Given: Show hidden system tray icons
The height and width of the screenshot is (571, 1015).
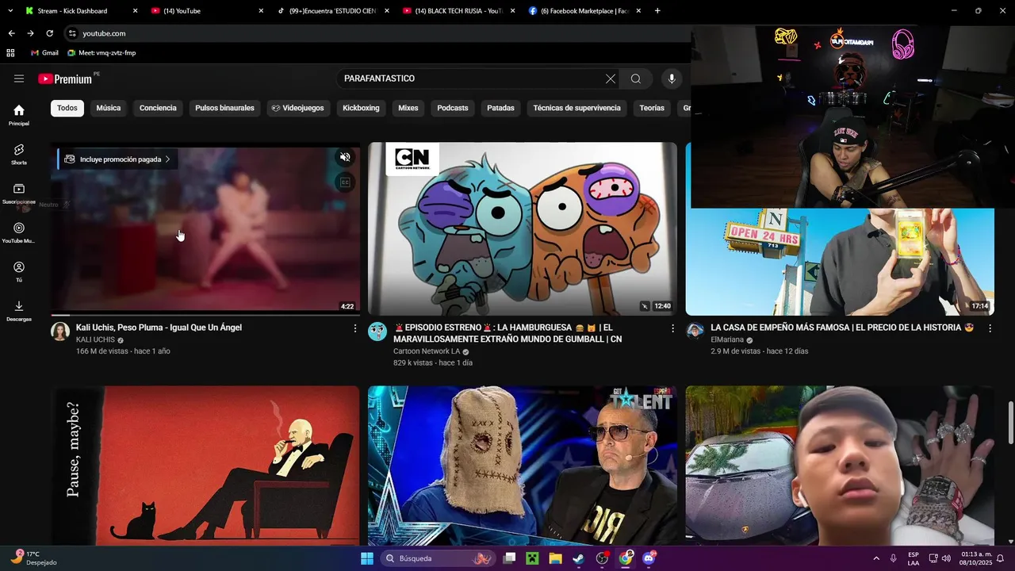Looking at the screenshot, I should [876, 558].
